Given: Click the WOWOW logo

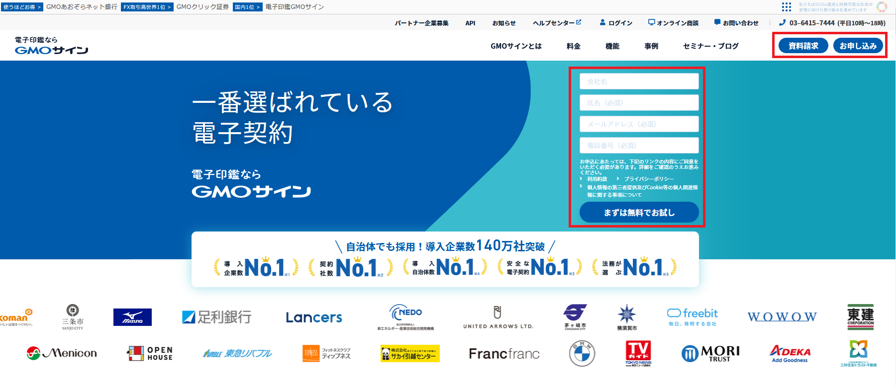Looking at the screenshot, I should tap(782, 317).
